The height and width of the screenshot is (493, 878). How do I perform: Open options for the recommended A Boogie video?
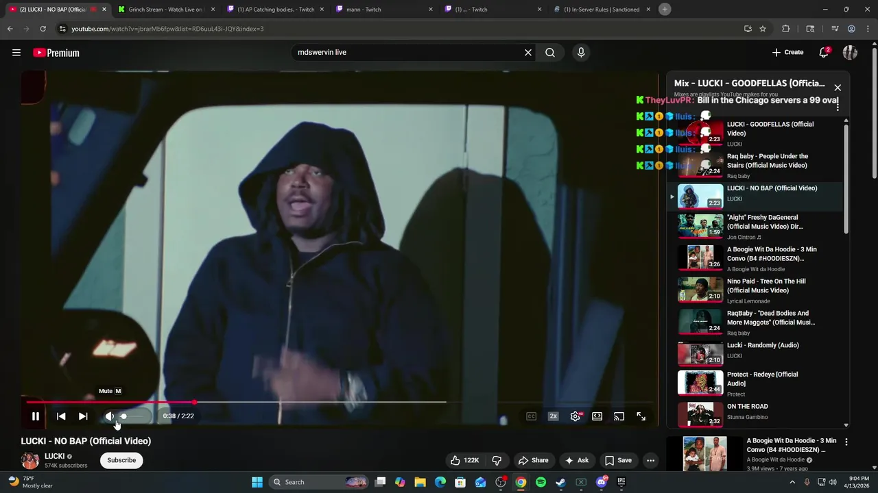point(846,442)
